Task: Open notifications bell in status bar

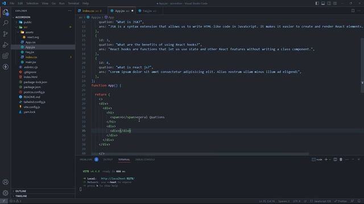Action: click(359, 201)
